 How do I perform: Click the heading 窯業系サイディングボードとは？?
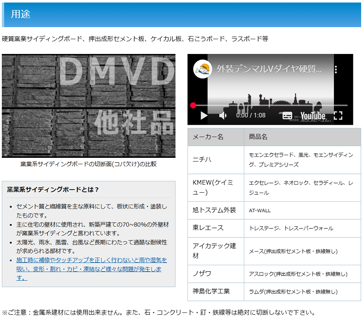point(53,190)
